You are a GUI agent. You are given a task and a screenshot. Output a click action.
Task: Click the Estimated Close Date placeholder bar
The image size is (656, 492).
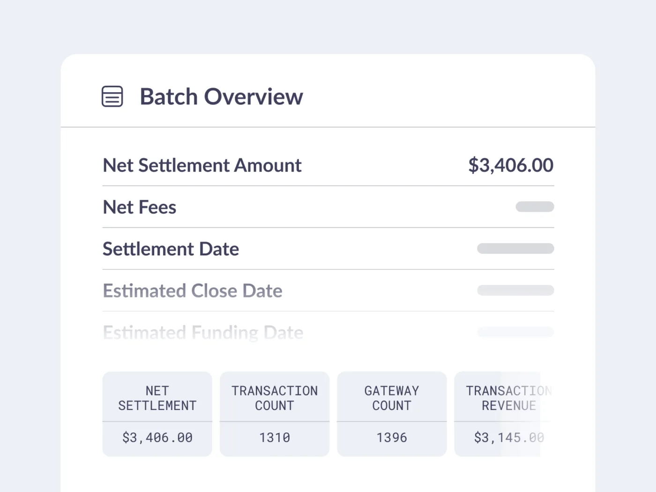515,291
